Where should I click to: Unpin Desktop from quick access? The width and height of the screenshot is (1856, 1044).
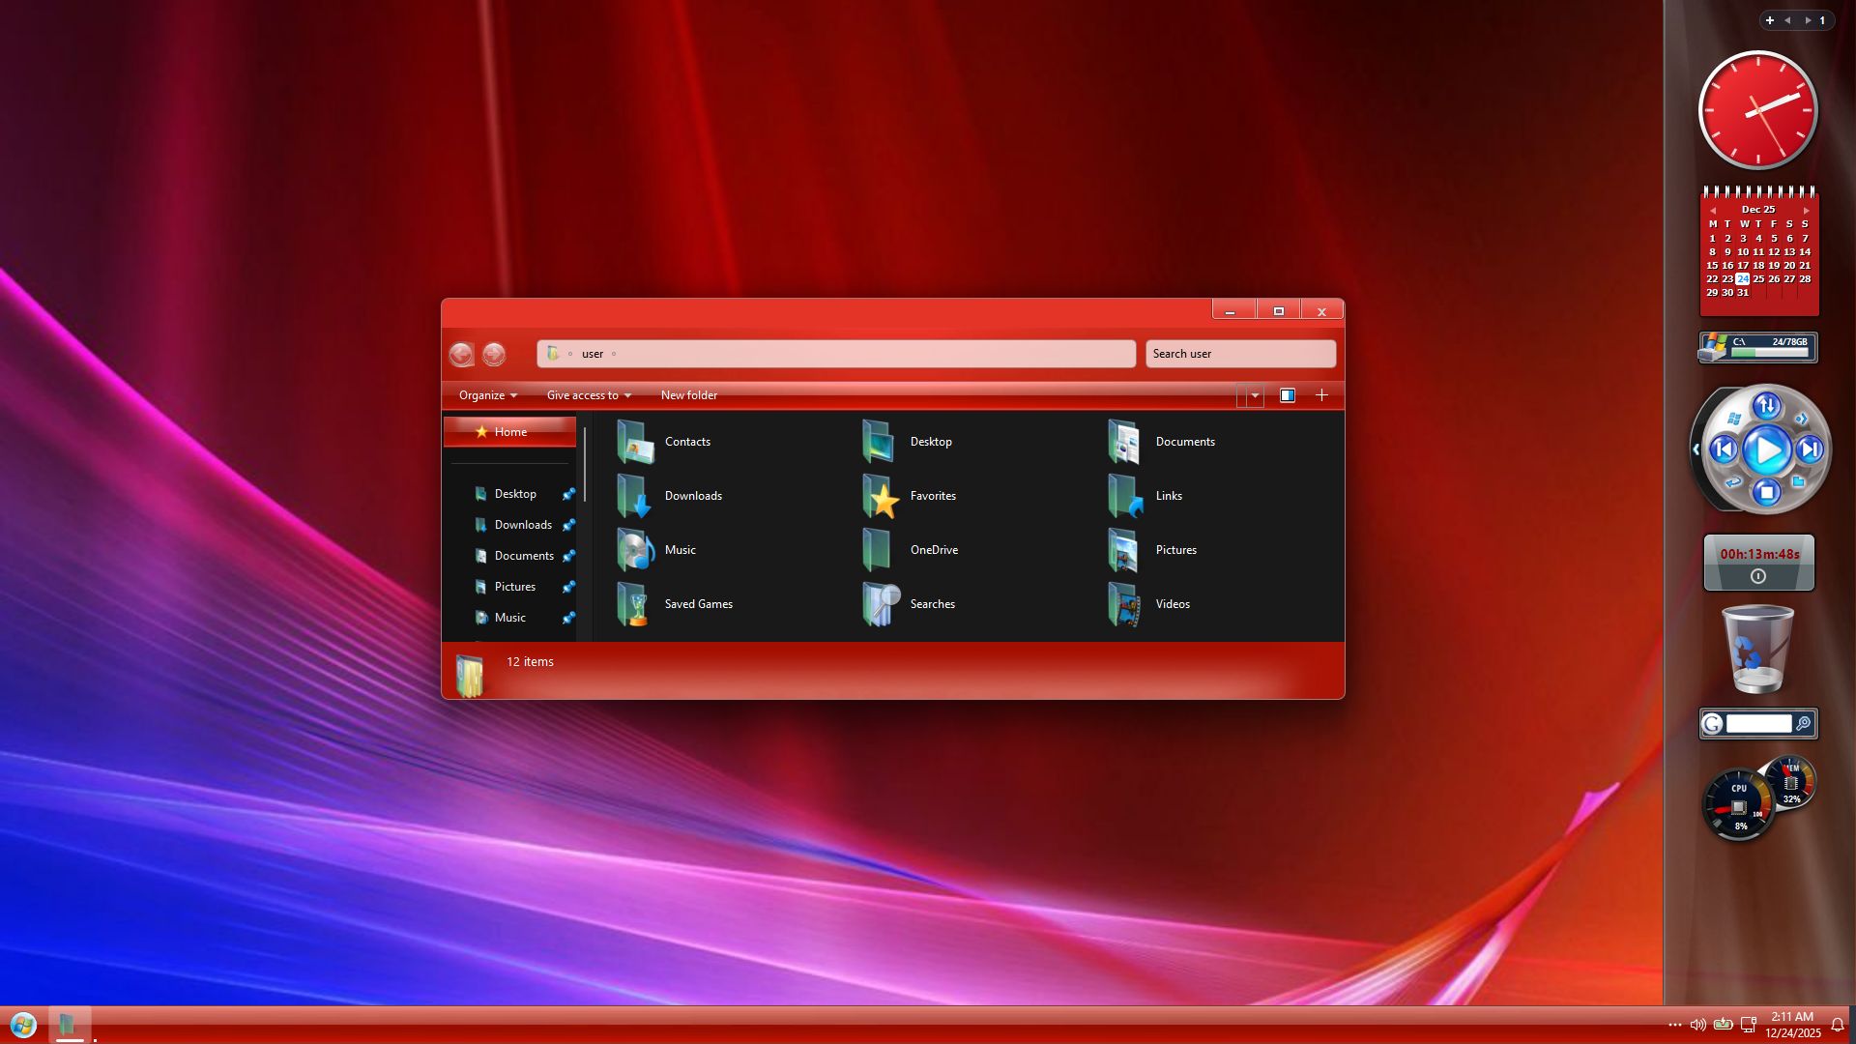click(x=568, y=494)
